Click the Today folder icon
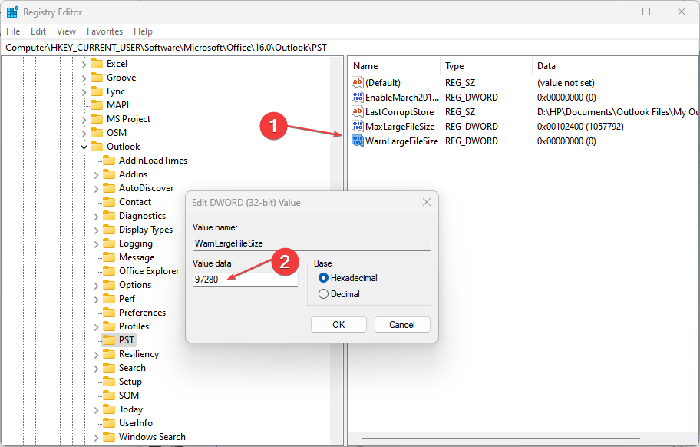The width and height of the screenshot is (700, 447). (109, 409)
